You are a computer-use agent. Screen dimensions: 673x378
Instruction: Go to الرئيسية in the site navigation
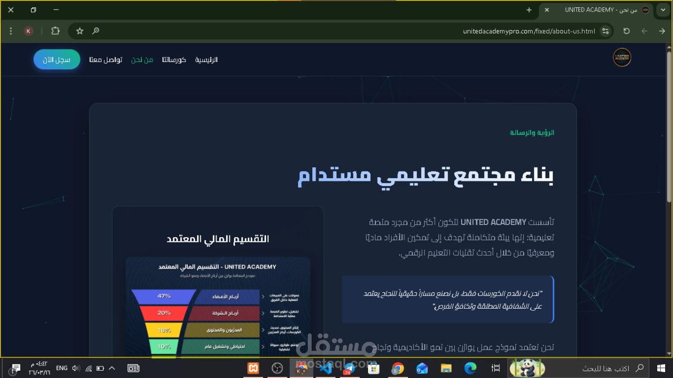point(207,59)
